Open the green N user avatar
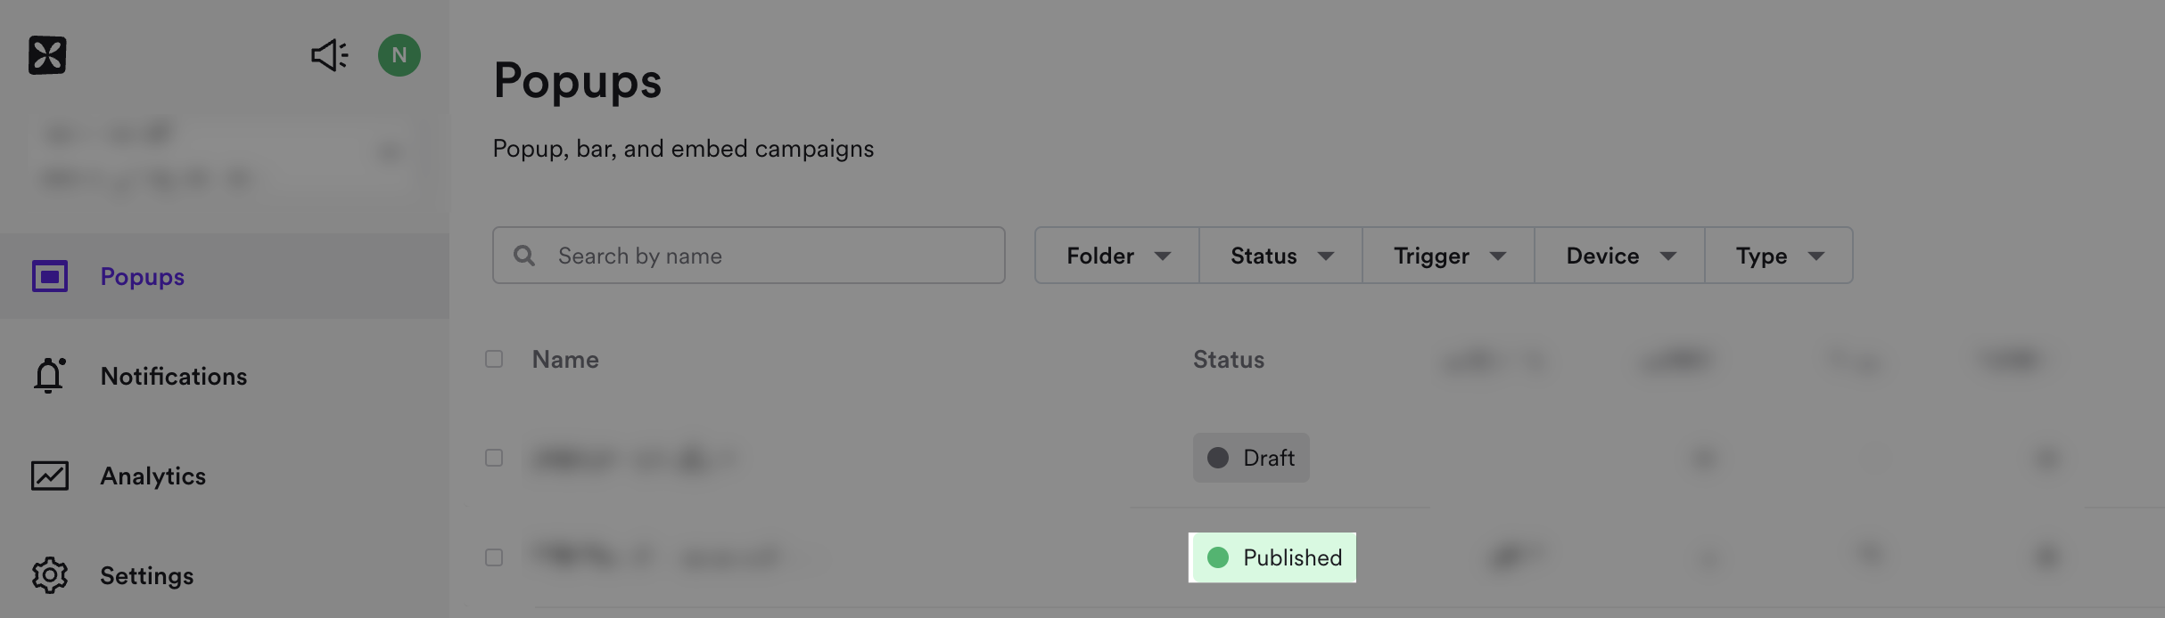This screenshot has width=2165, height=618. click(x=399, y=55)
